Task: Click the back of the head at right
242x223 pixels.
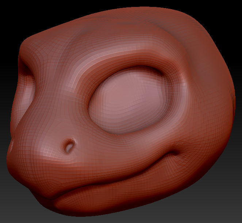Action: [216, 93]
